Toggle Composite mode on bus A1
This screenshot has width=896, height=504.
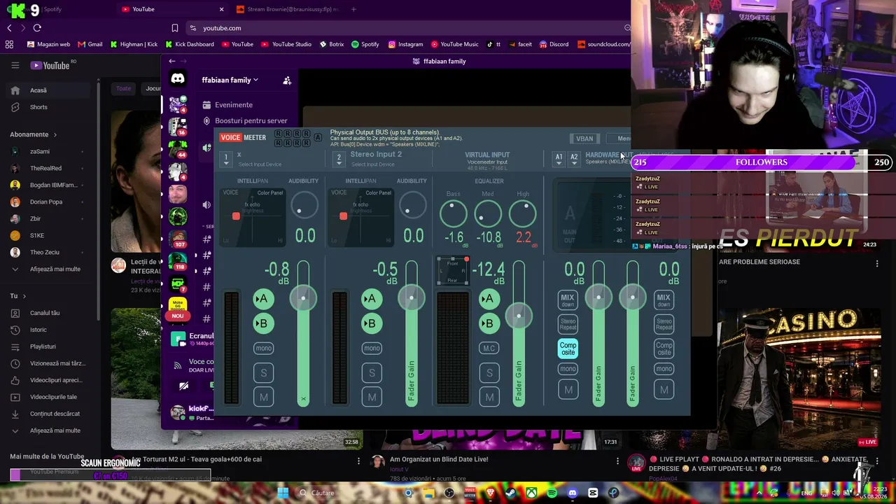pyautogui.click(x=568, y=348)
